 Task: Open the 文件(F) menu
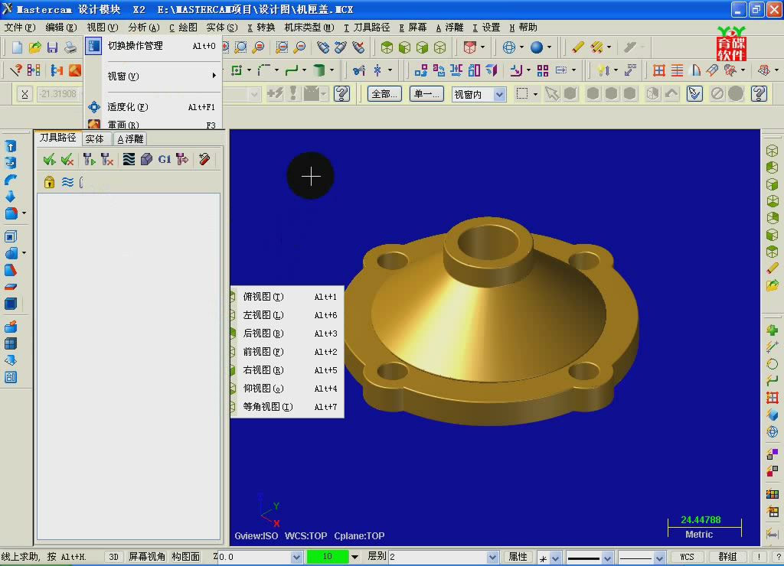[x=19, y=28]
